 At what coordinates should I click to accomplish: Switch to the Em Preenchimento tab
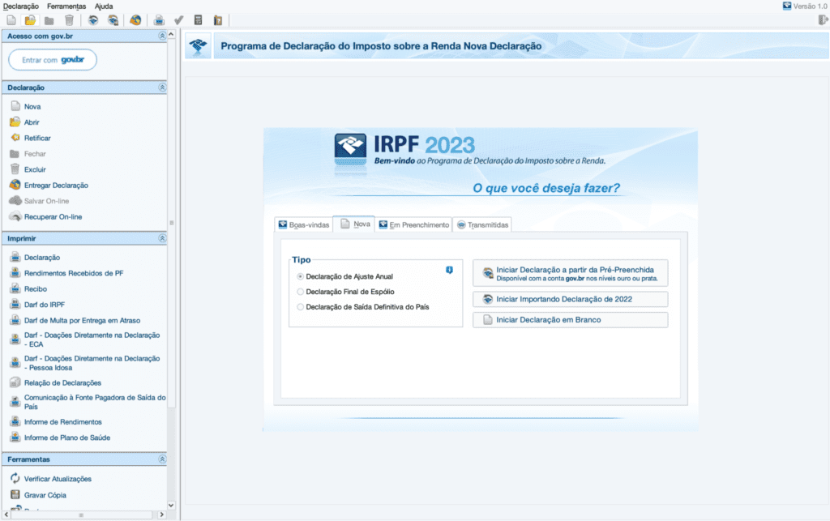pos(414,224)
